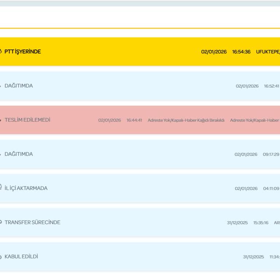Image resolution: width=280 pixels, height=280 pixels.
Task: Select the TESLİM EDİLEMEDİ status label
Action: click(27, 120)
